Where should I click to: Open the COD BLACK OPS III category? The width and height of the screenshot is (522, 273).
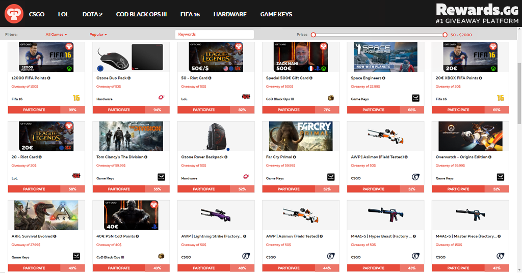pos(142,14)
